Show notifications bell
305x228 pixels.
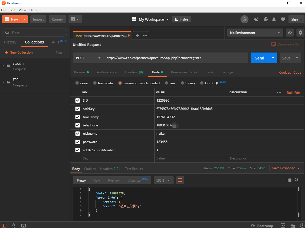[x=274, y=19]
